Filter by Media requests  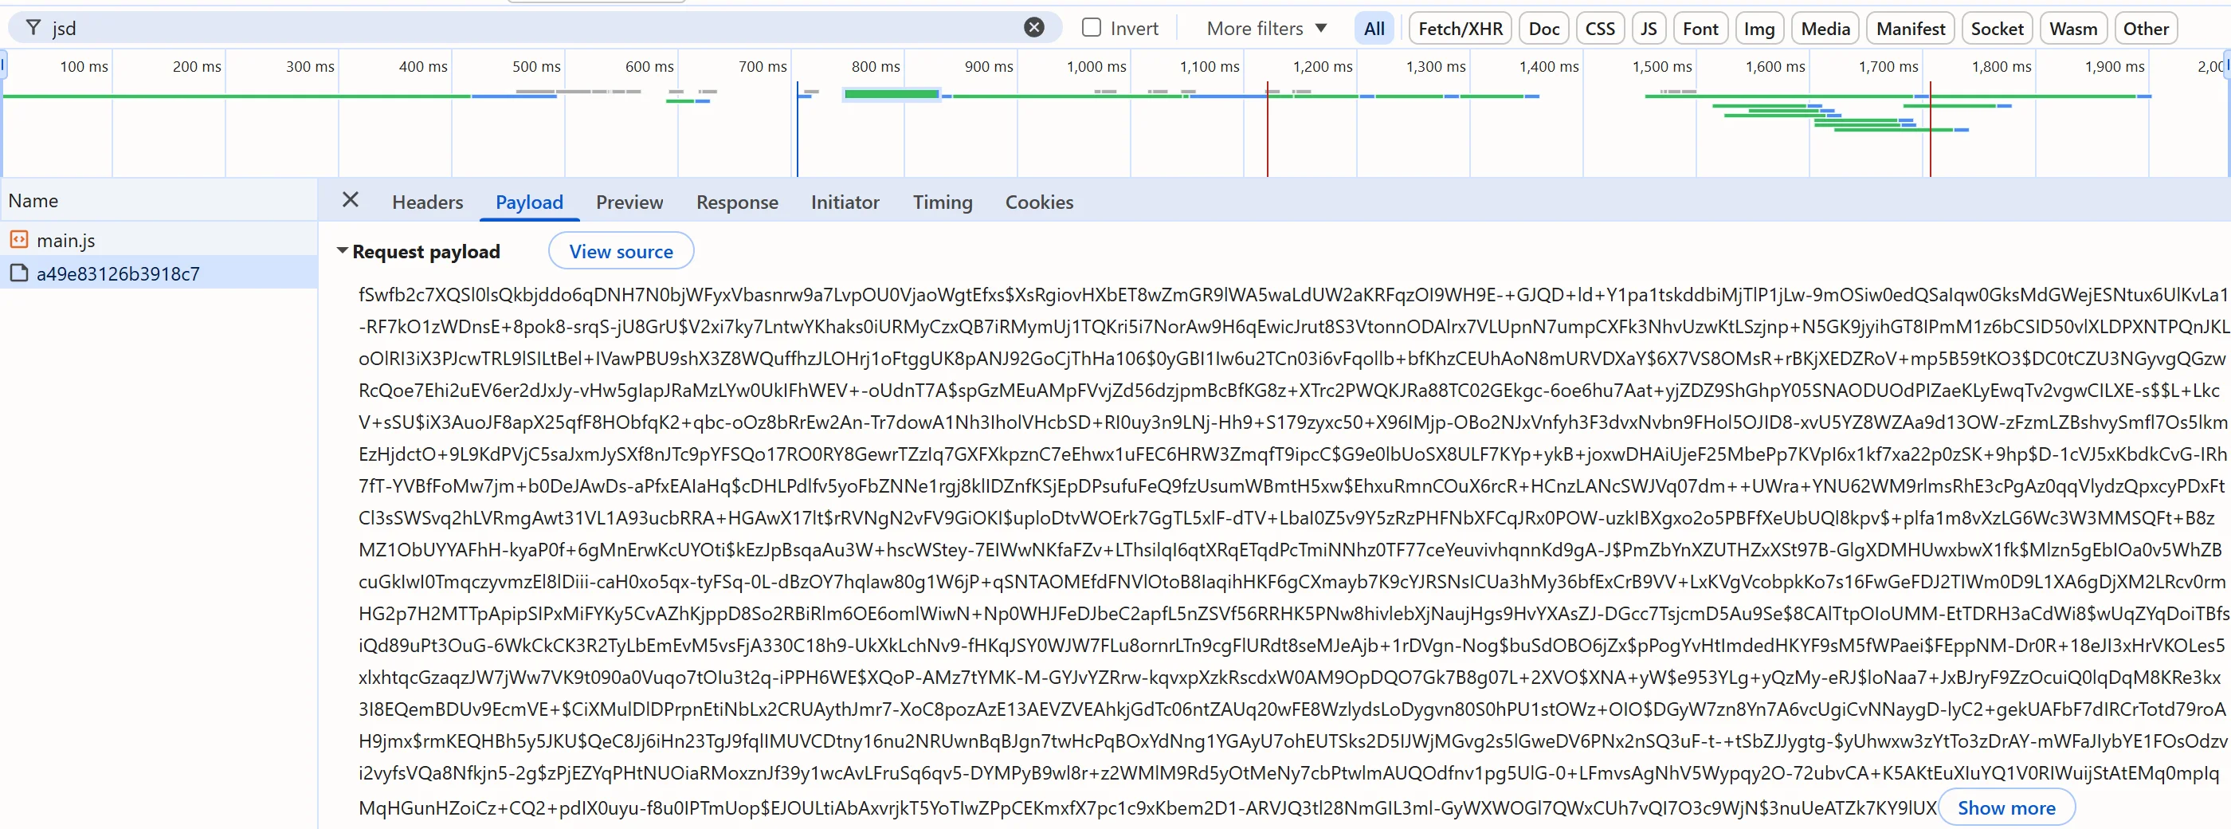point(1825,29)
